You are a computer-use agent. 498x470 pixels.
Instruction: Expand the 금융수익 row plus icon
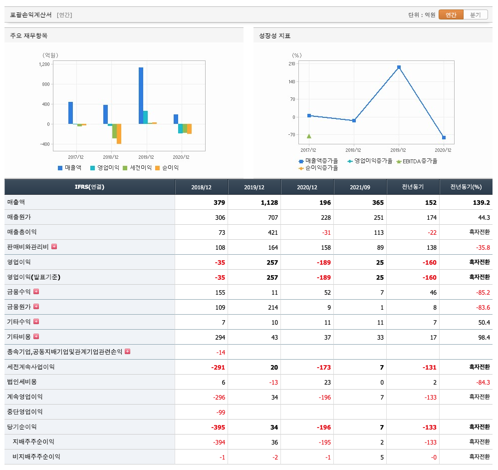36,291
